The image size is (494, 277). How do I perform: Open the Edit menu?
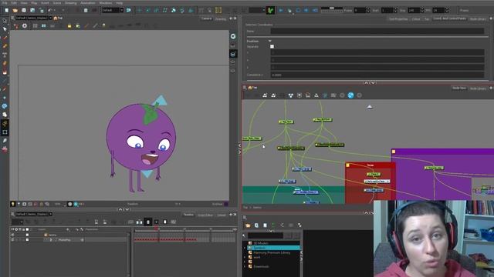click(14, 3)
